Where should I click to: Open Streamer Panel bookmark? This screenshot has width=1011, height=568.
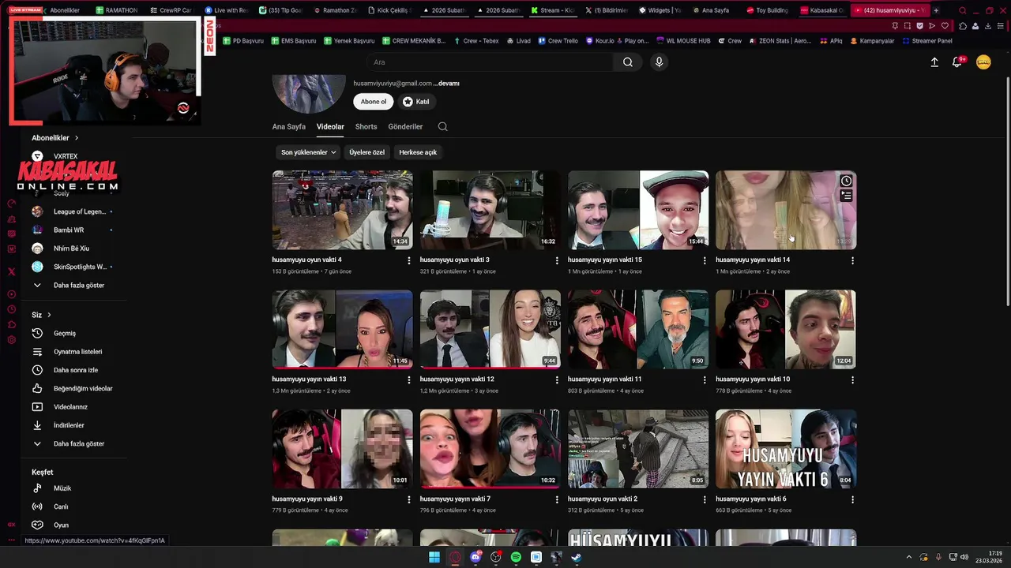coord(926,41)
